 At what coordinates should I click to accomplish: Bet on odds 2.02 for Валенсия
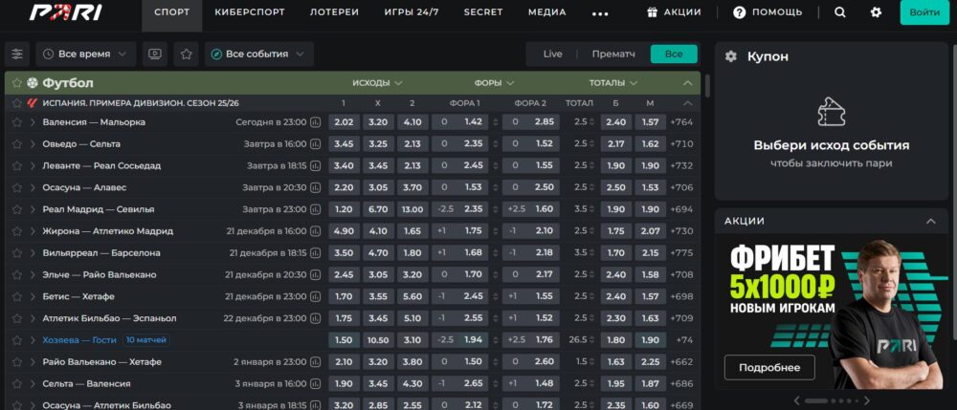[345, 121]
